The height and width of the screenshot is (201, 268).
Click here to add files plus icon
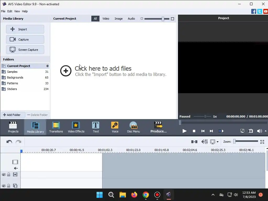click(66, 71)
